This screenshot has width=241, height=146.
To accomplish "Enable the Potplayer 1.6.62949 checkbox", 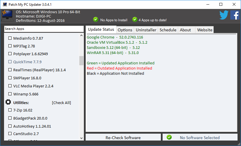I will tap(10, 54).
